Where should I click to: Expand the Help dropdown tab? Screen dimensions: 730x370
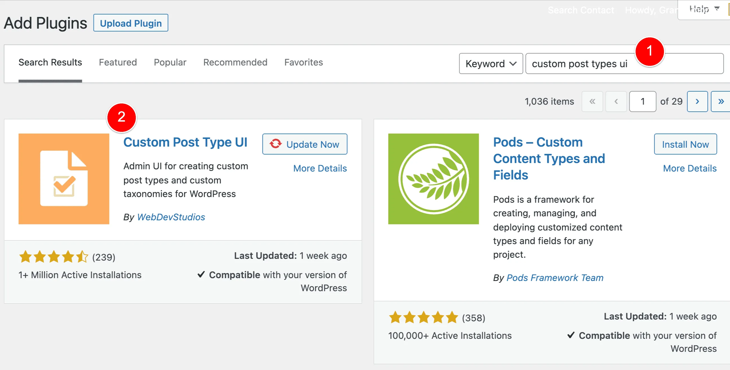click(703, 9)
